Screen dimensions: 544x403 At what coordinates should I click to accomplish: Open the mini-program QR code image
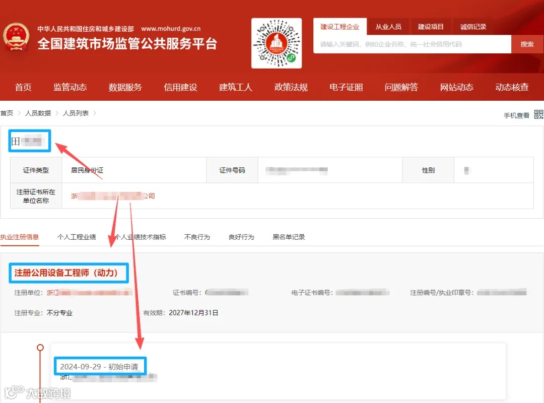click(x=277, y=43)
